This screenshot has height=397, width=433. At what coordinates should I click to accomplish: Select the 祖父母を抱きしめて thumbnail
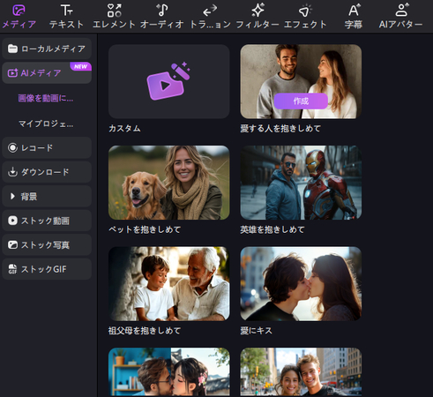tap(169, 284)
